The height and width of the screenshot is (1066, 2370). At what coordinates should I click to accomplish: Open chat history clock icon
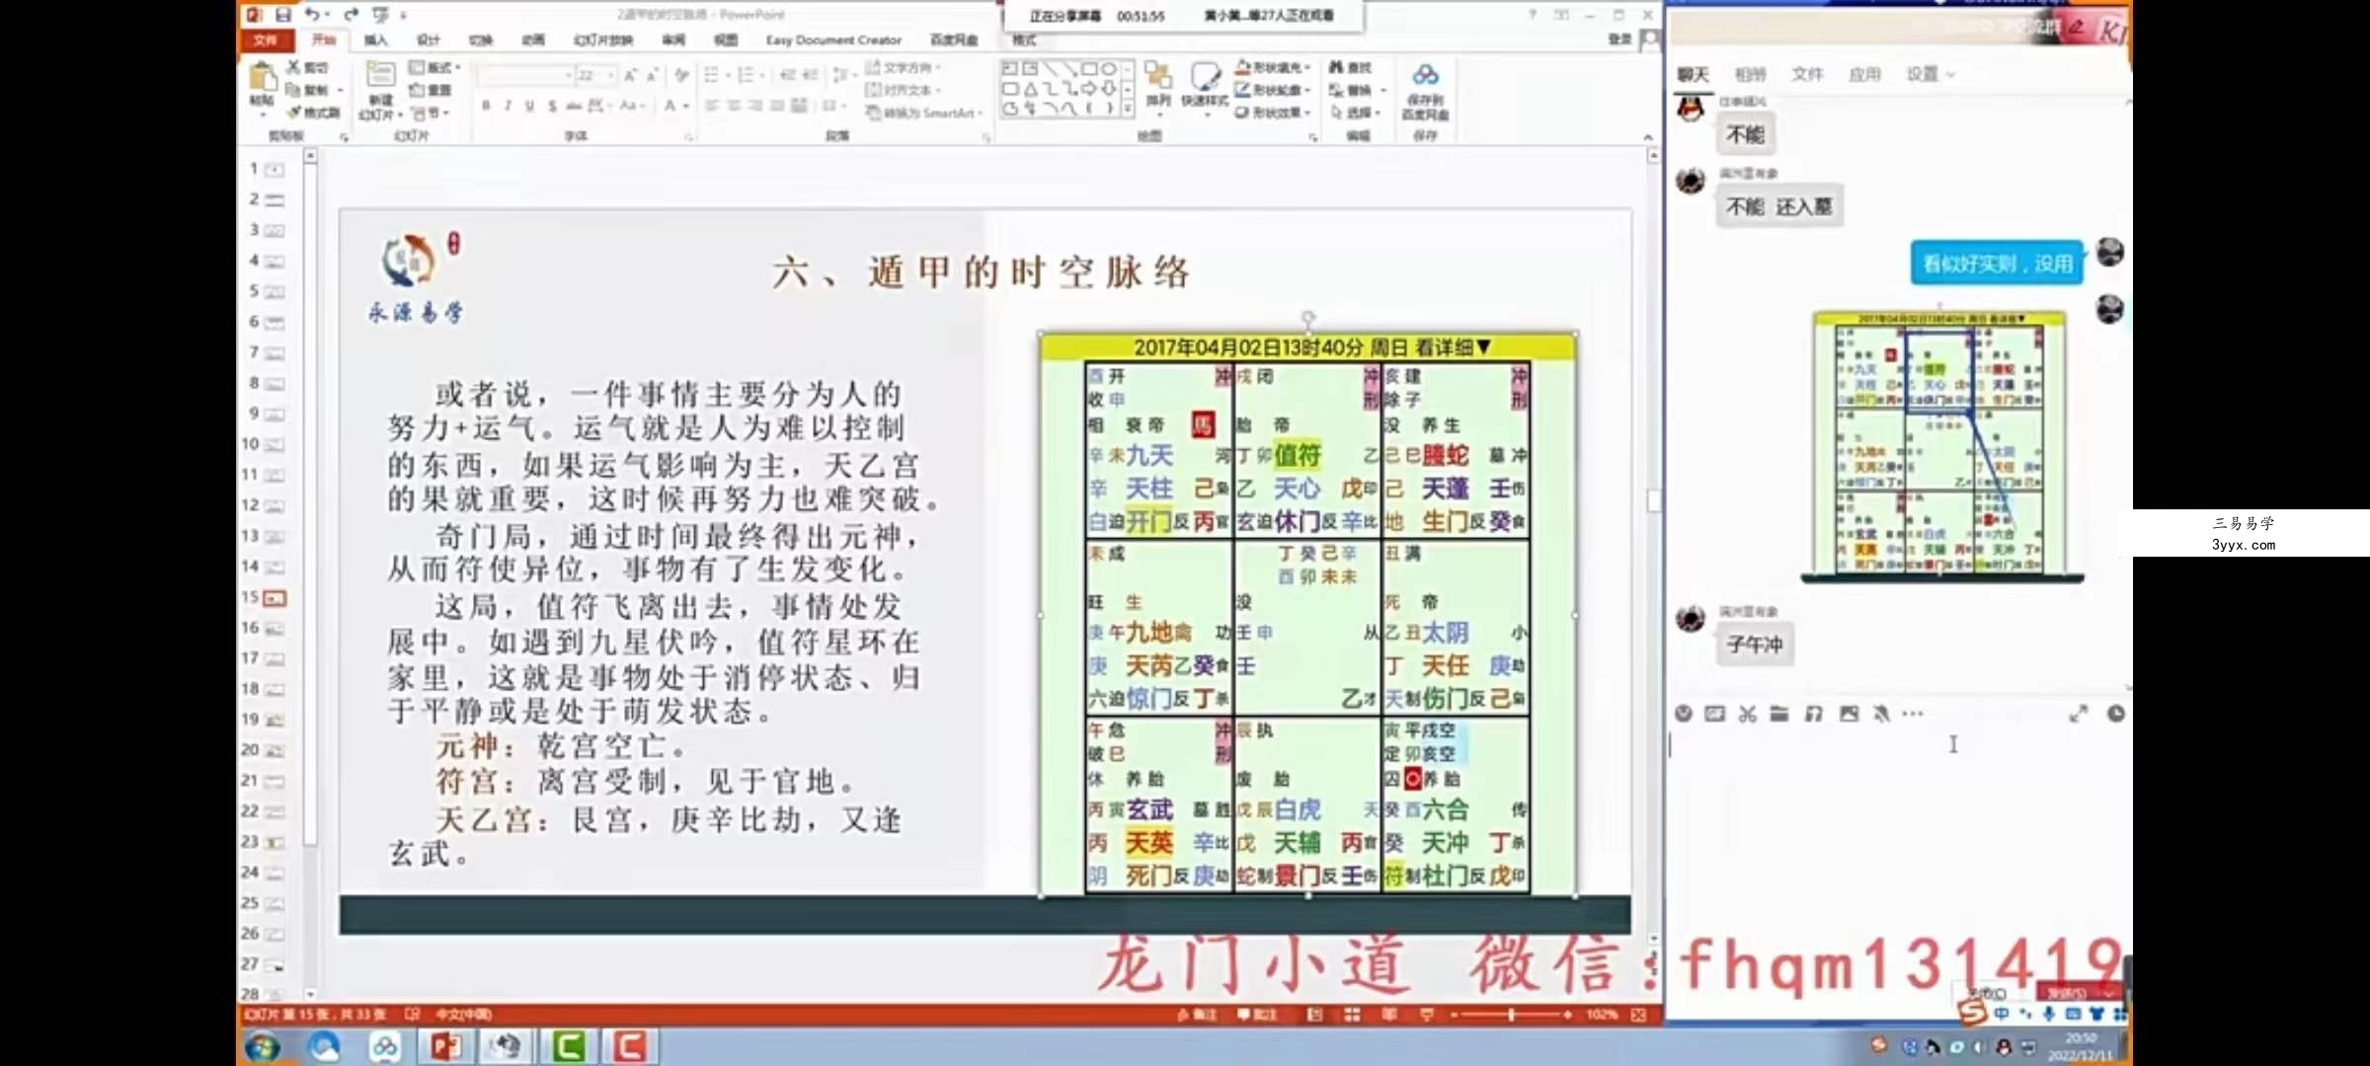click(2115, 714)
